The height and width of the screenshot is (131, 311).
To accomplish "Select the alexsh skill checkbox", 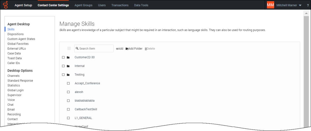I will pyautogui.click(x=68, y=92).
